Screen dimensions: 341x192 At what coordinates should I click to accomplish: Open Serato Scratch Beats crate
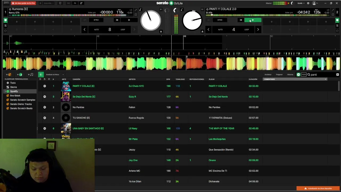point(21,109)
